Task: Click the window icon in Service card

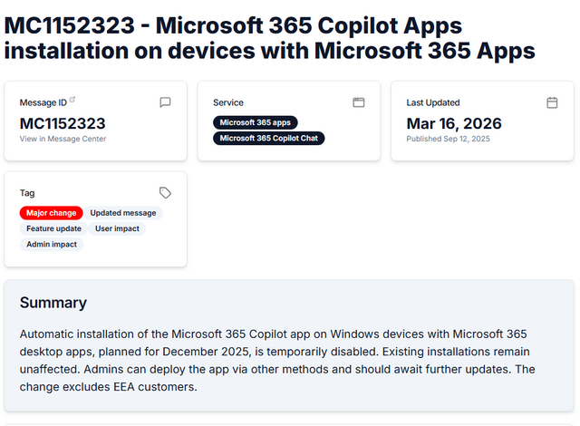Action: tap(359, 102)
